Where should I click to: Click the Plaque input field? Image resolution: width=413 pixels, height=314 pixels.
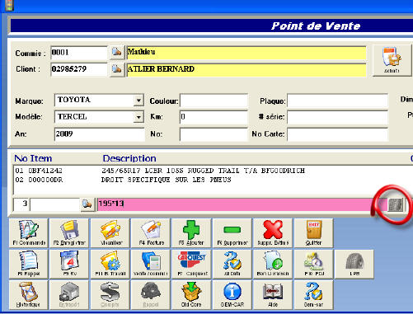click(337, 101)
